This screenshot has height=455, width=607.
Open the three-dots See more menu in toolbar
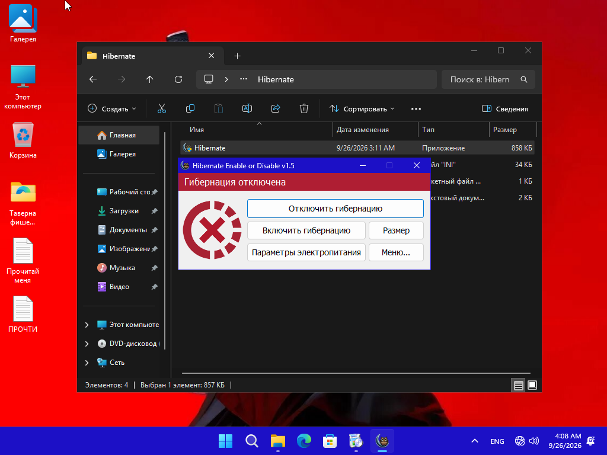pos(416,109)
